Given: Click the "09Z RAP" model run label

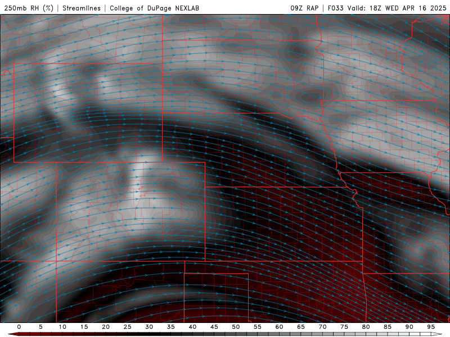Looking at the screenshot, I should click(304, 8).
